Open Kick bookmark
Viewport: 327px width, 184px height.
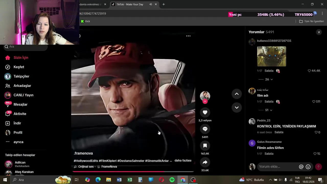85,21
